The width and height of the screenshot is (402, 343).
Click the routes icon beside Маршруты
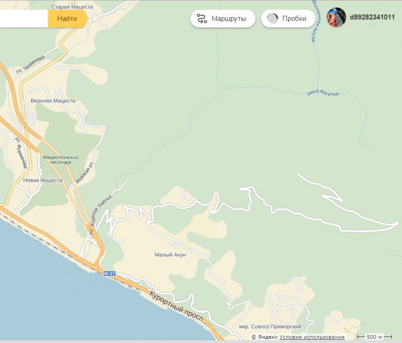(x=202, y=19)
